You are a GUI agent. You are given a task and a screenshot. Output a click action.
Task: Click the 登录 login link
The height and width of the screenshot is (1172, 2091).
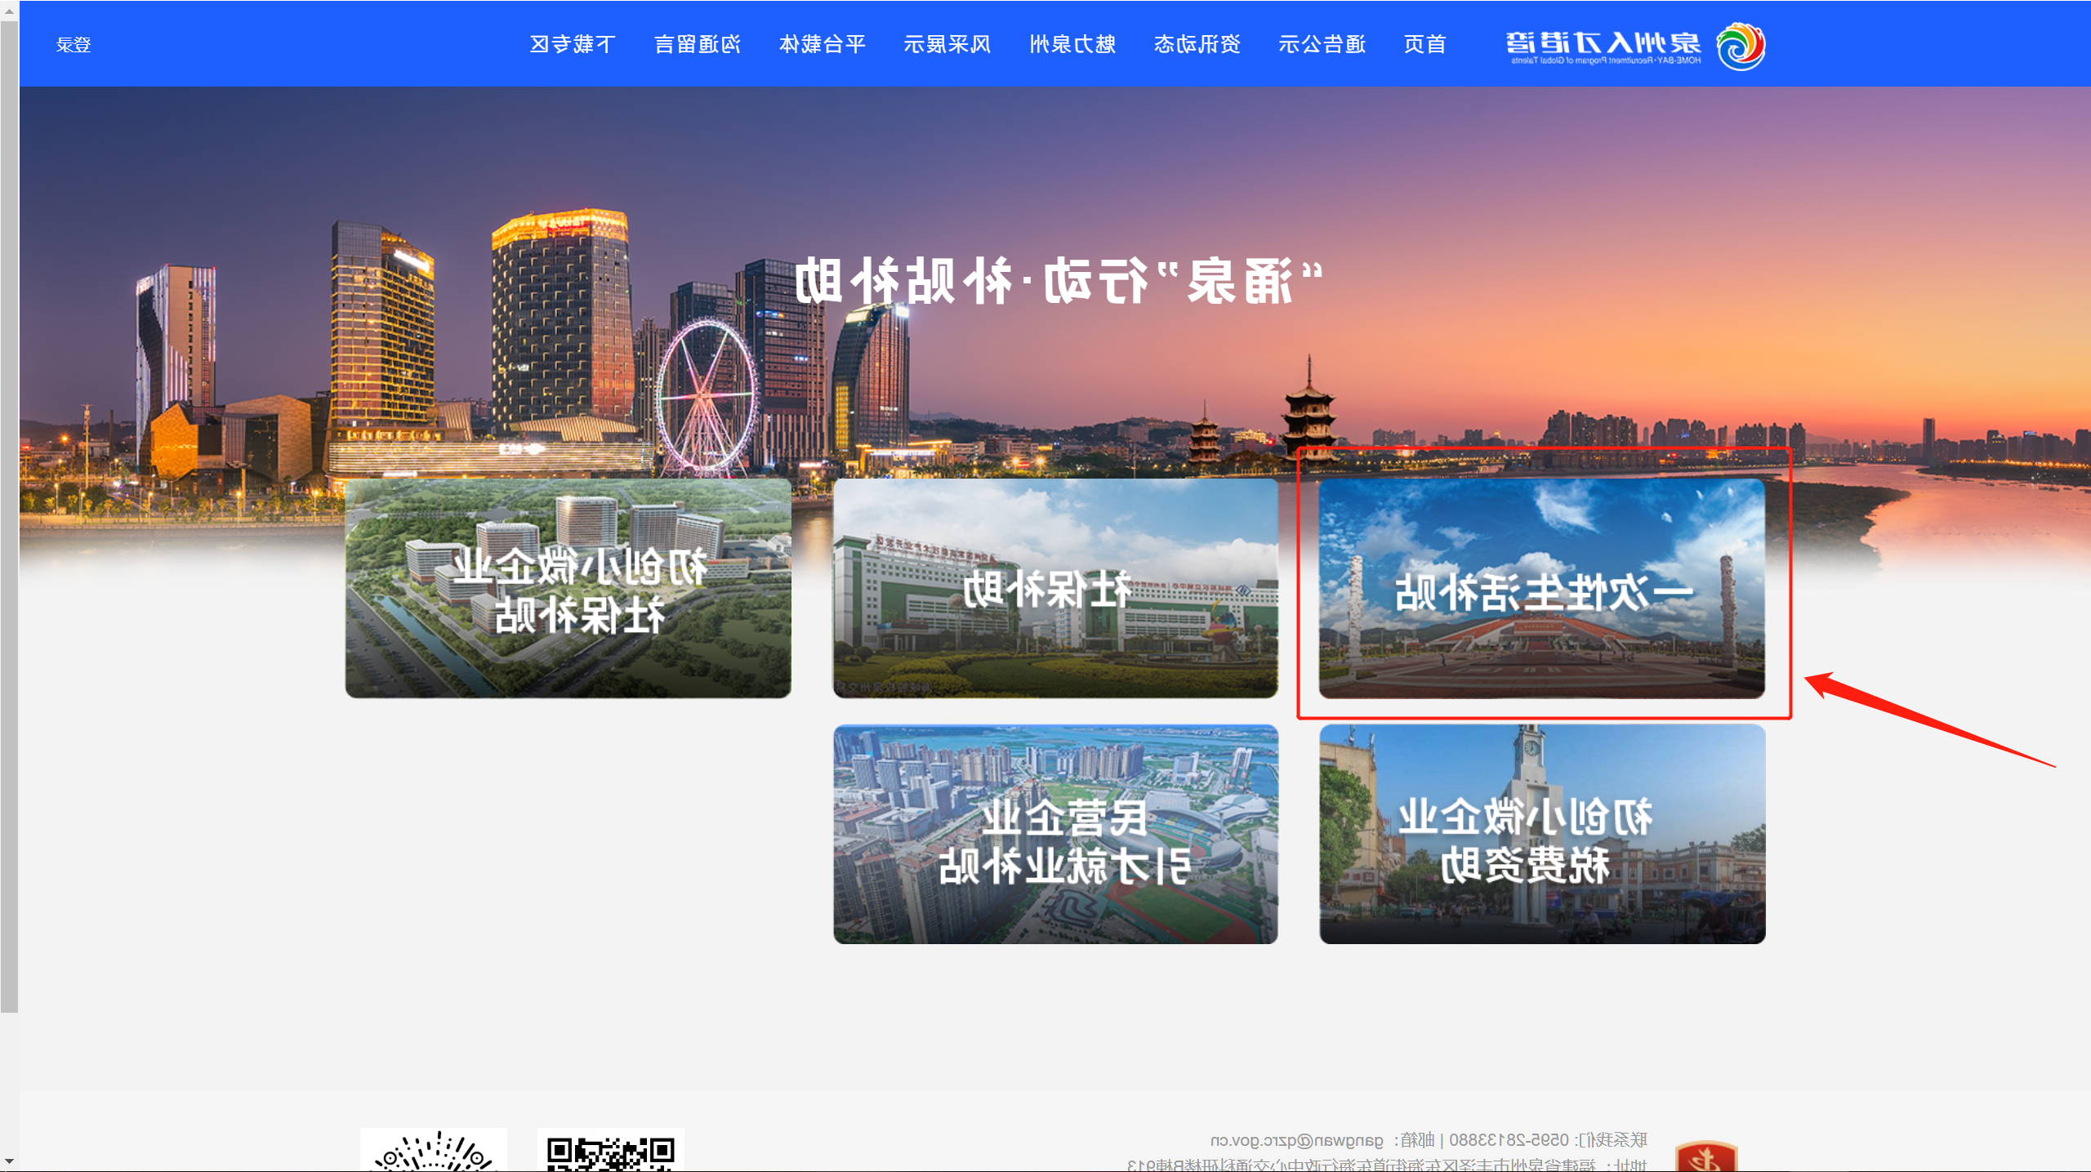(x=74, y=44)
